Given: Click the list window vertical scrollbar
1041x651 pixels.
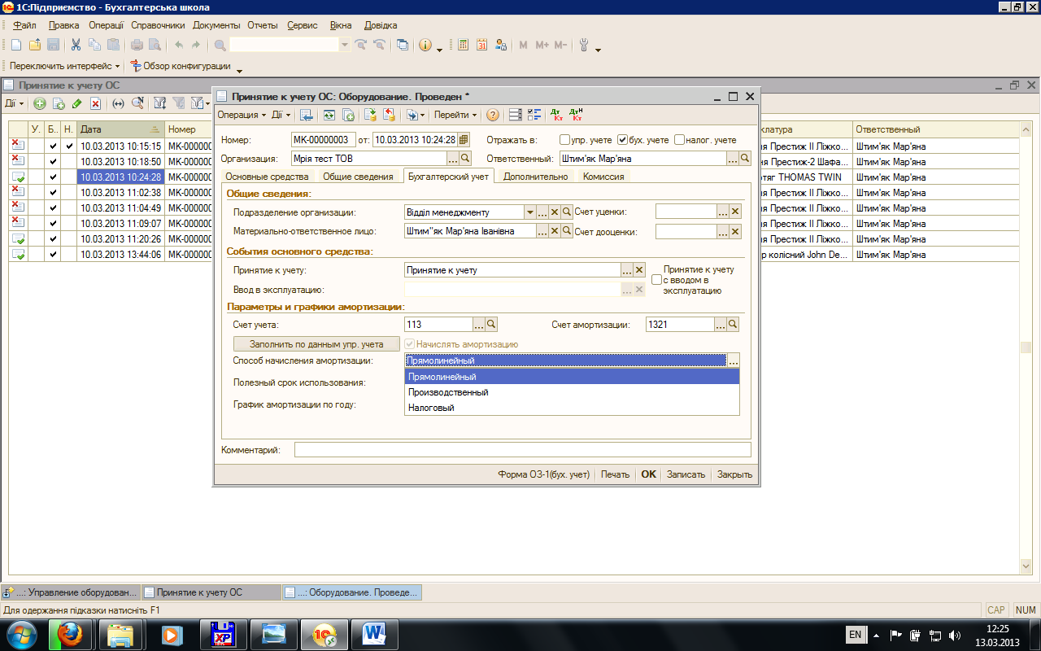Looking at the screenshot, I should tap(1026, 346).
